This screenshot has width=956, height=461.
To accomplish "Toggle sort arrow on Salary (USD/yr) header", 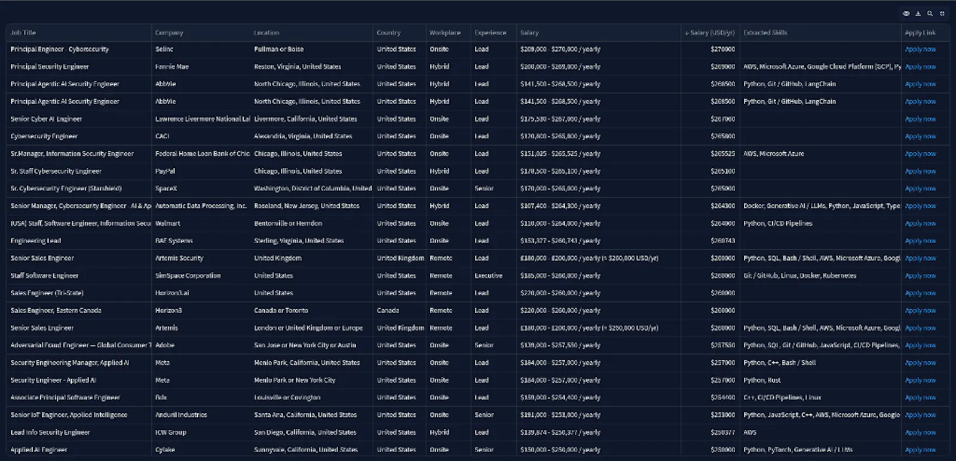I will point(687,33).
